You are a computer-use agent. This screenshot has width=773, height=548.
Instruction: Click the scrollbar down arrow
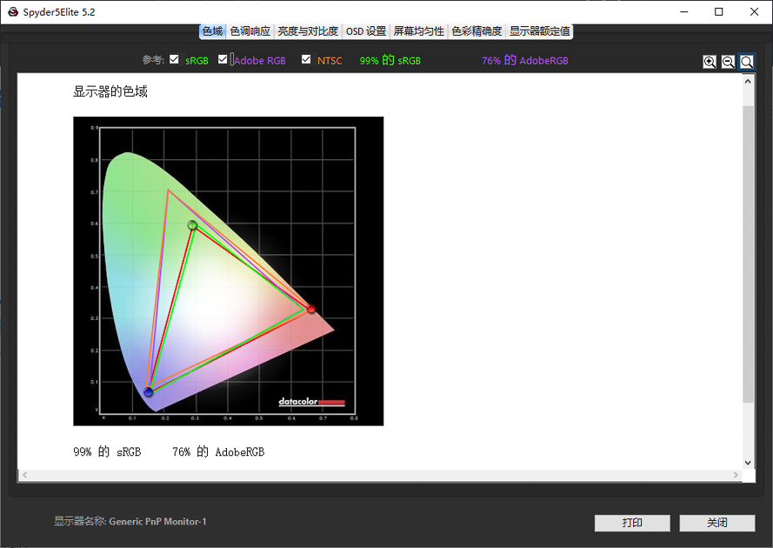pyautogui.click(x=748, y=462)
